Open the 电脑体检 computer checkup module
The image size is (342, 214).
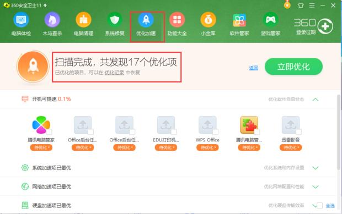21,24
